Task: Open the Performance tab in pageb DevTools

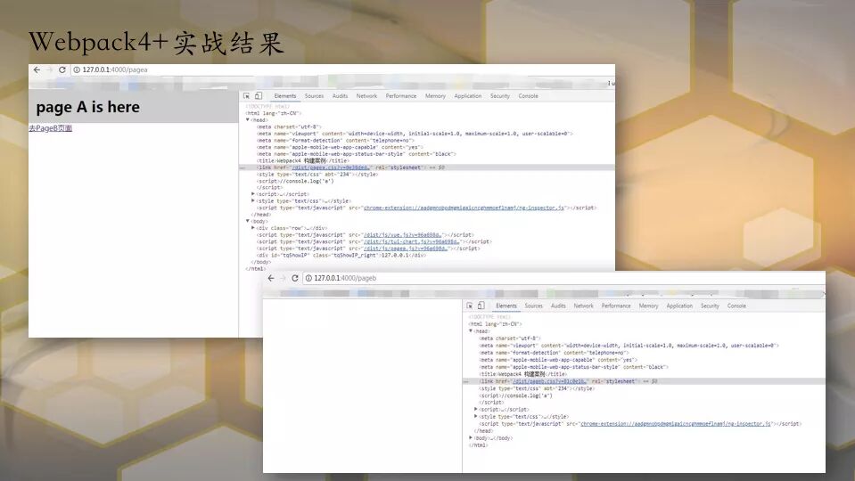Action: click(616, 306)
